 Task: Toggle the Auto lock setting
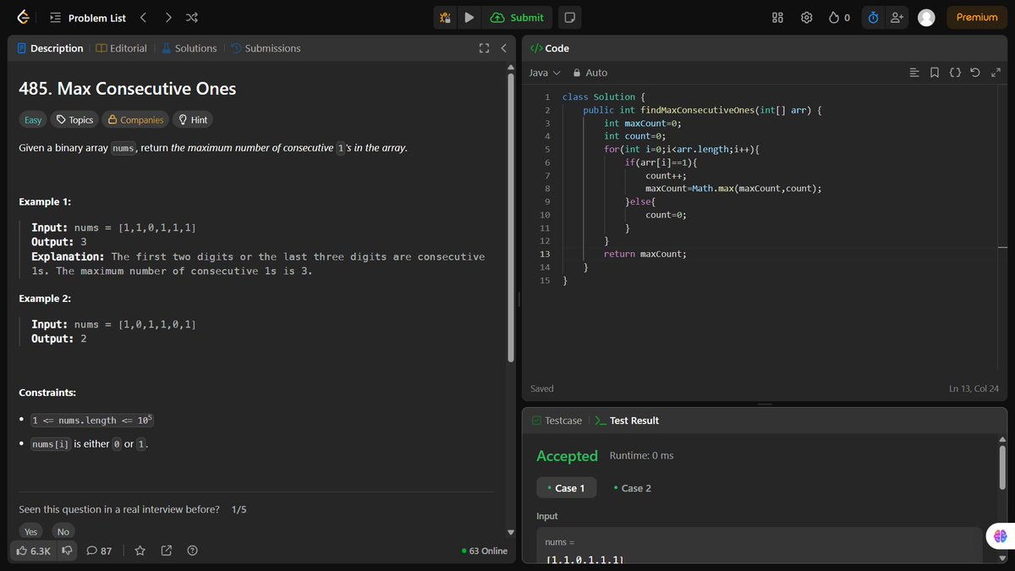[590, 73]
